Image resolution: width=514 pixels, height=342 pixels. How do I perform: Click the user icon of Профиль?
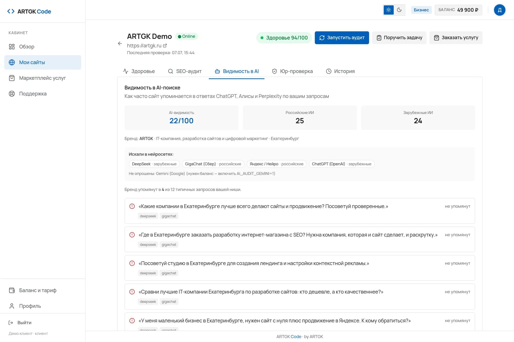12,306
